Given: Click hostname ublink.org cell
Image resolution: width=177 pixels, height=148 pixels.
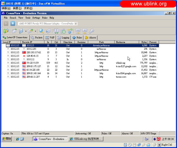Looking at the screenshot, I should 121,63.
